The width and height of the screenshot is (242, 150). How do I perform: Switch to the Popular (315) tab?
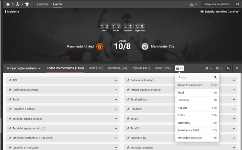141,68
